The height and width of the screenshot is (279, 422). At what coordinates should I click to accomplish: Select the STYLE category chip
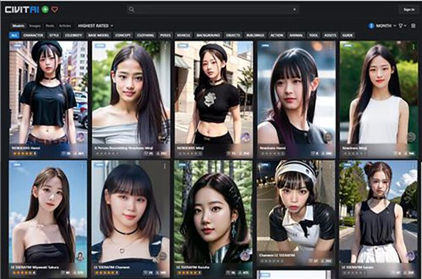coord(54,35)
